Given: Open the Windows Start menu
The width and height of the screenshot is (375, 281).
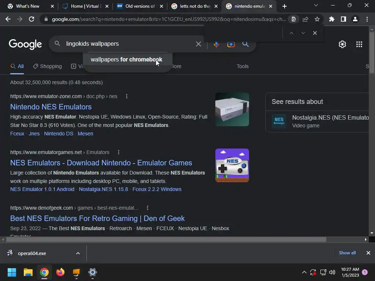Looking at the screenshot, I should pos(12,272).
